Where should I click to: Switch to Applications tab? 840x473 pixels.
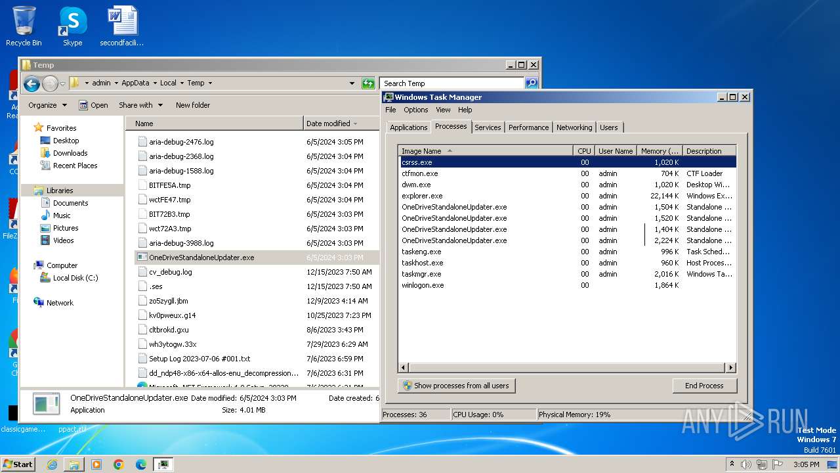(x=408, y=127)
